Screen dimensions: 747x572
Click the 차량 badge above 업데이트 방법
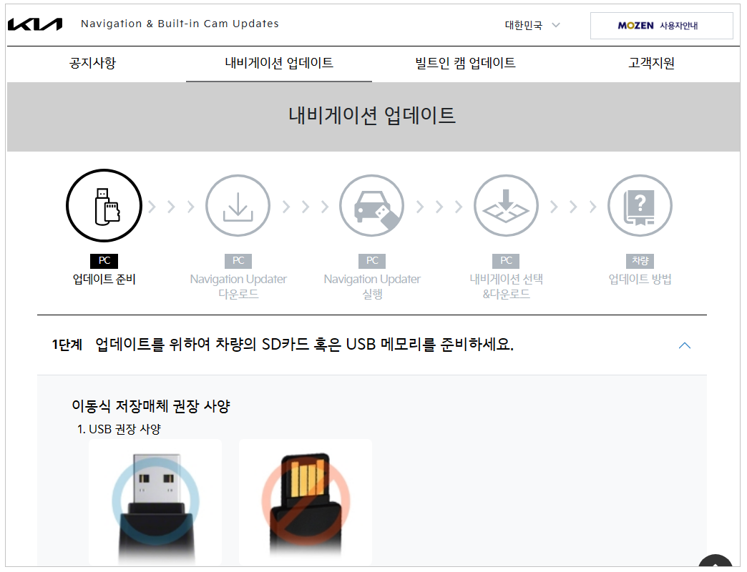click(640, 261)
